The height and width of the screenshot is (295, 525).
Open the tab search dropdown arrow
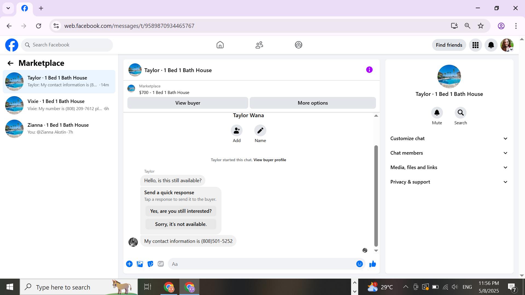[8, 8]
